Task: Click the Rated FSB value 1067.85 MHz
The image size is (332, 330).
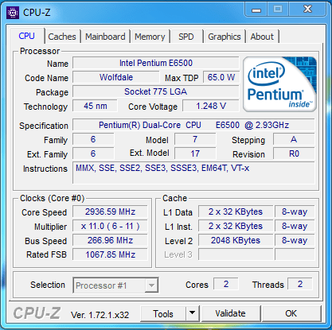Action: coord(110,254)
